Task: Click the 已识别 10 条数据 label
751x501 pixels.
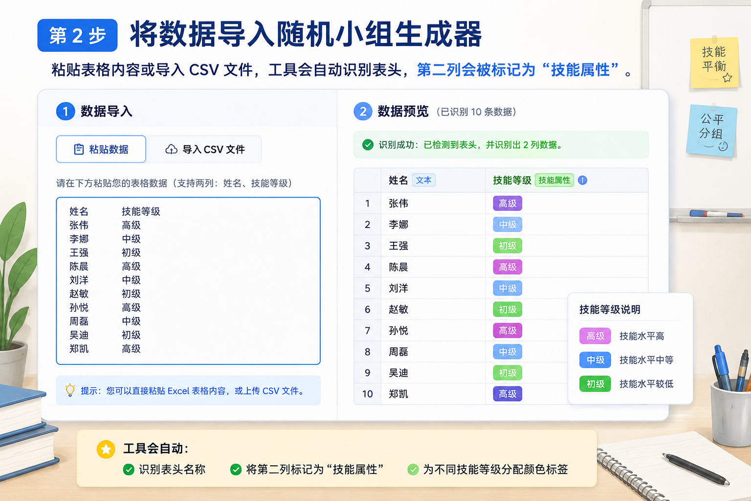Action: pyautogui.click(x=476, y=112)
